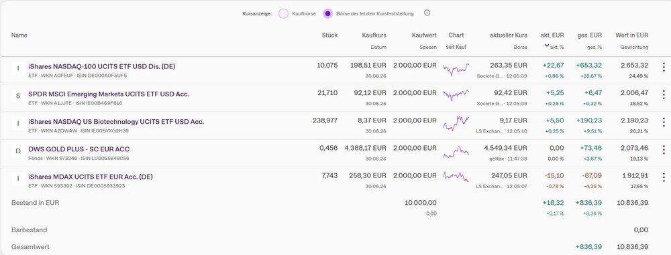Open three-dot menu for iShares MDAX row
Viewport: 671px width, 255px height.
[x=664, y=177]
